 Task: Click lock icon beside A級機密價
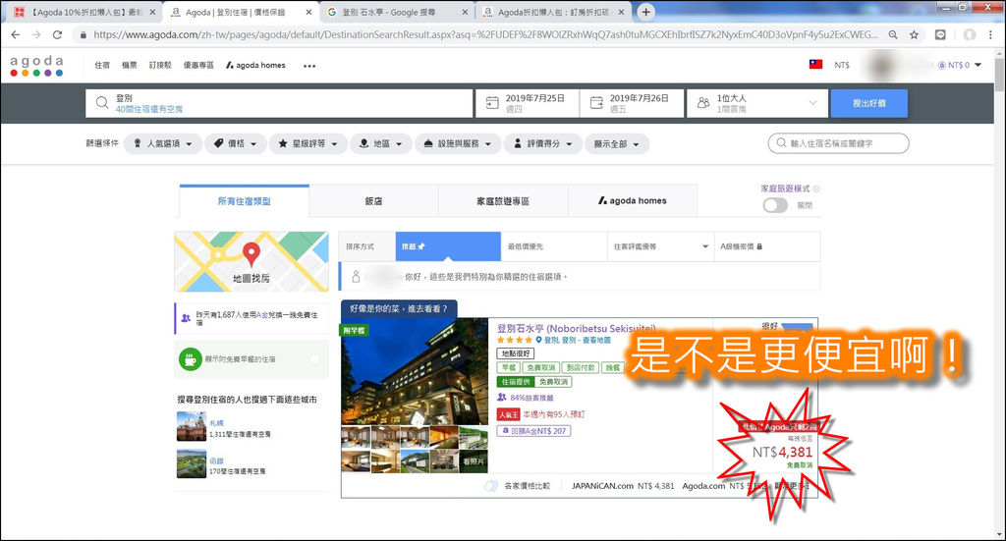[759, 246]
